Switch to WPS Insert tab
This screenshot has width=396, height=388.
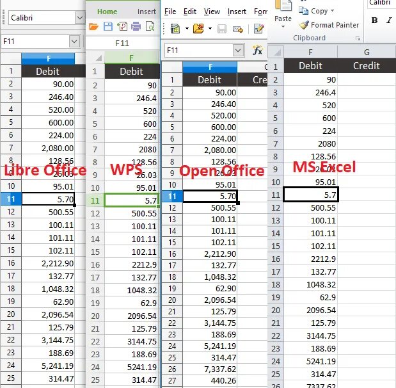click(x=147, y=12)
